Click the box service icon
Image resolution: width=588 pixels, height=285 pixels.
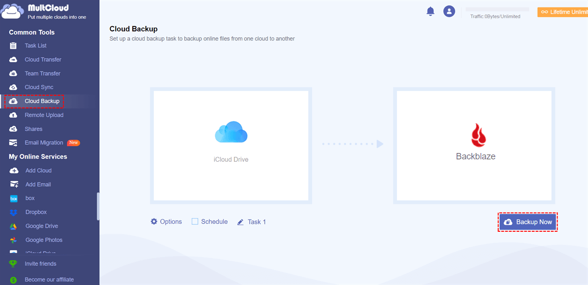click(x=14, y=198)
